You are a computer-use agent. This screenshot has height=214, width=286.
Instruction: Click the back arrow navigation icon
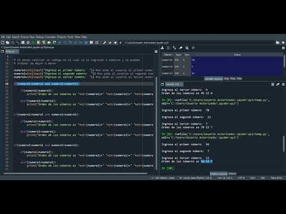[116, 43]
